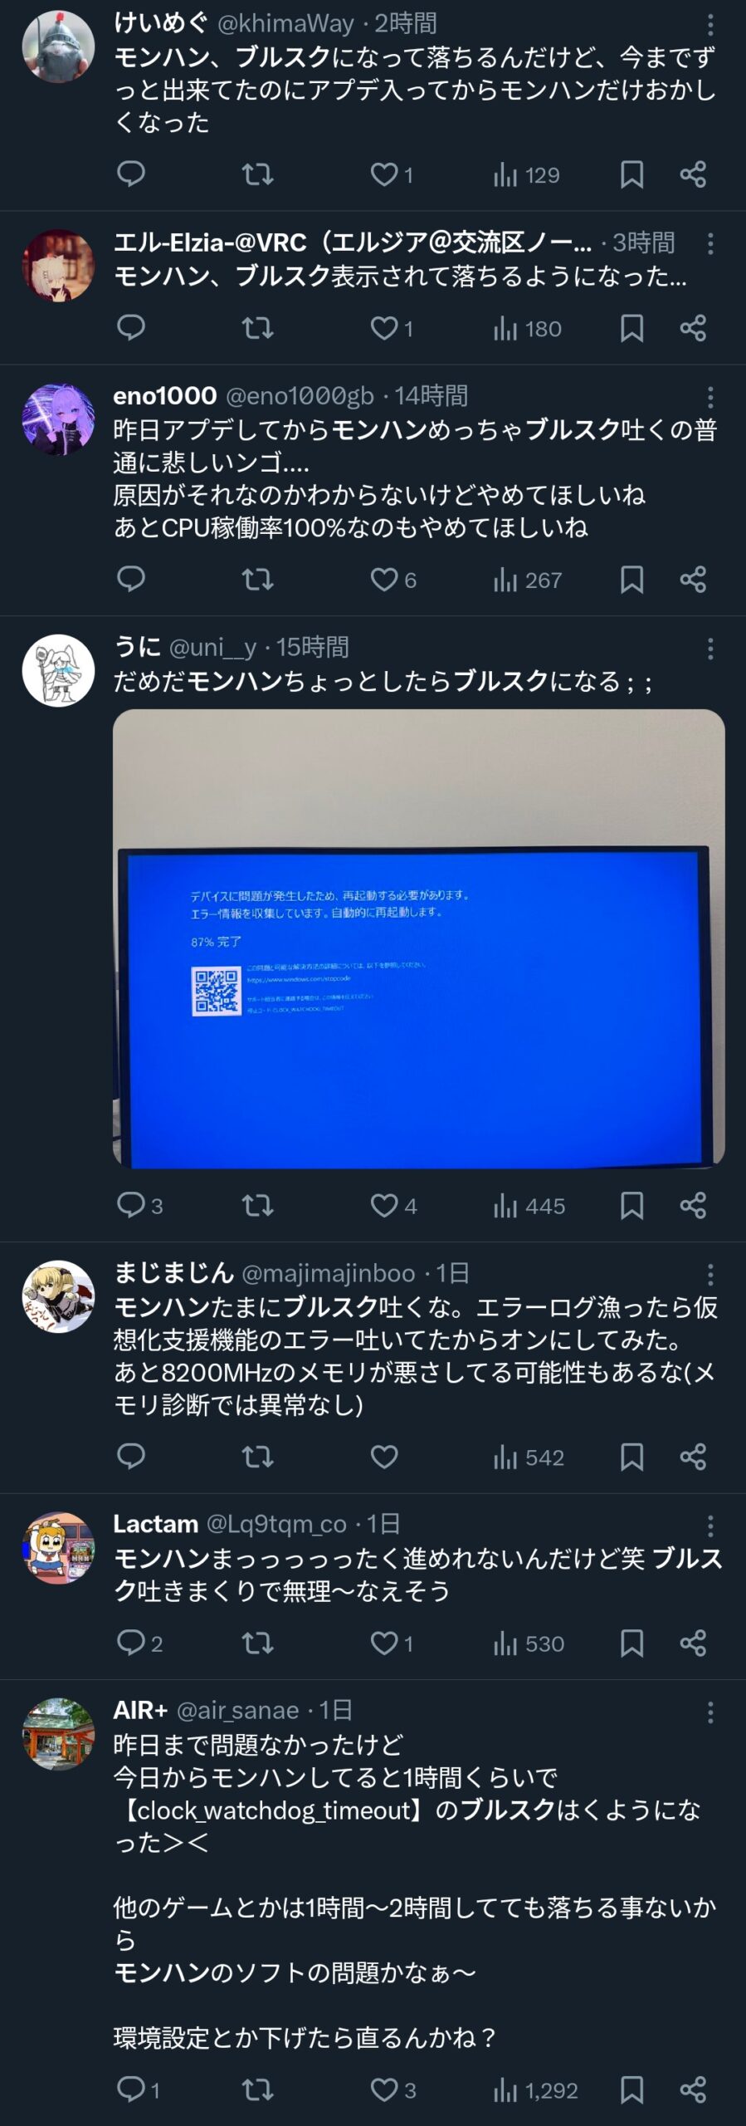View profile picture of Lactam
Image resolution: width=746 pixels, height=2126 pixels.
(58, 1548)
